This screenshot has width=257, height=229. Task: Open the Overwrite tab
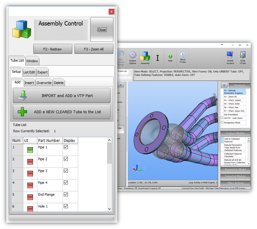click(44, 83)
